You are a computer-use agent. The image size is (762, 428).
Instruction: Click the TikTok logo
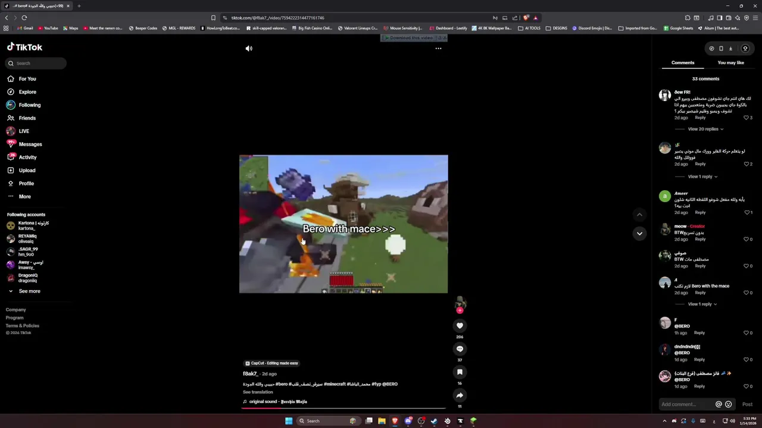pos(24,47)
